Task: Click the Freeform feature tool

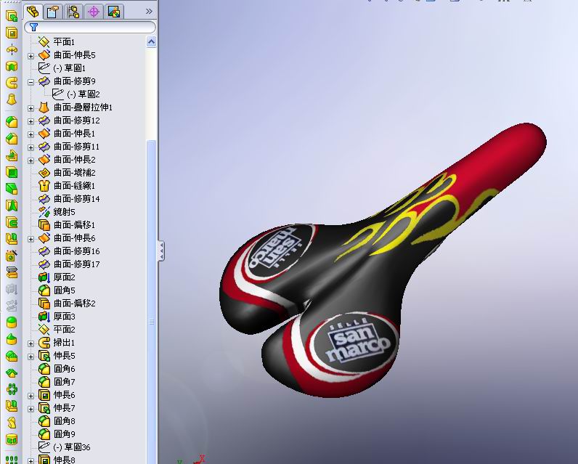Action: pyautogui.click(x=12, y=339)
